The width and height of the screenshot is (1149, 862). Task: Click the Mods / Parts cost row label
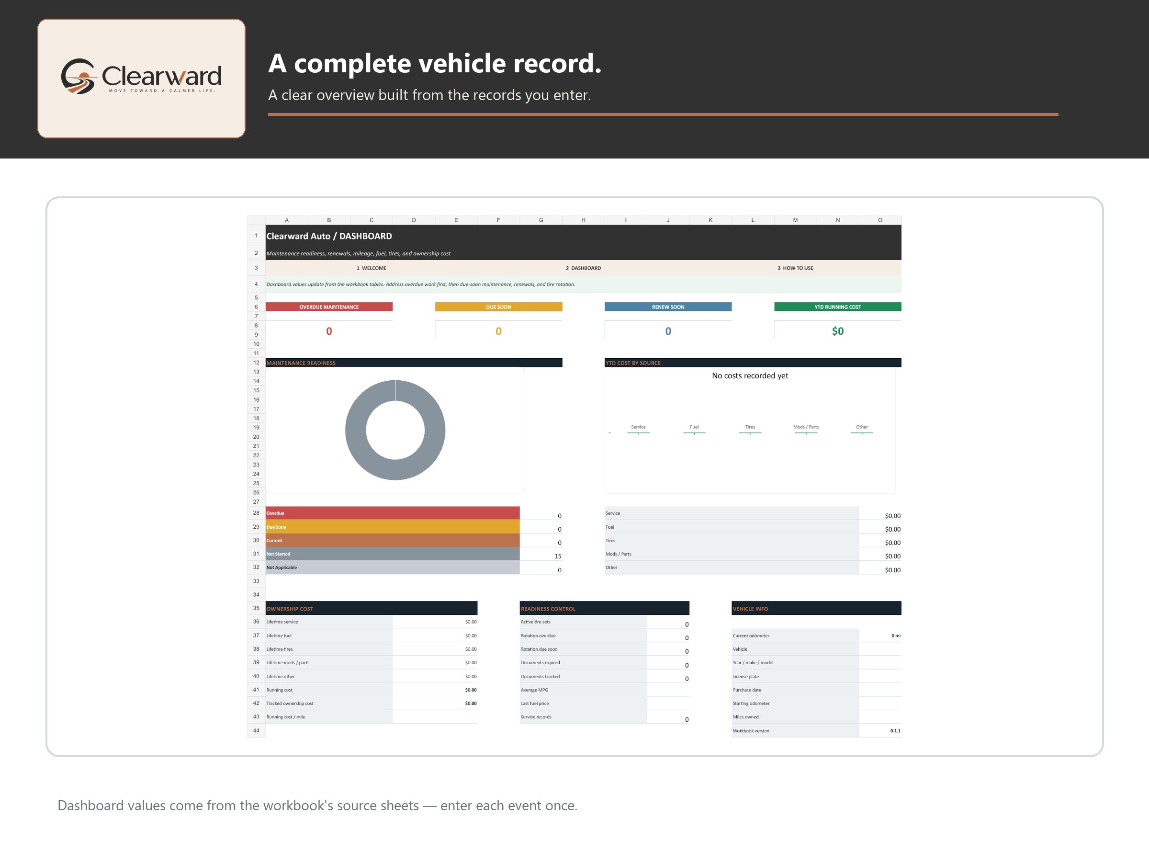tap(618, 554)
